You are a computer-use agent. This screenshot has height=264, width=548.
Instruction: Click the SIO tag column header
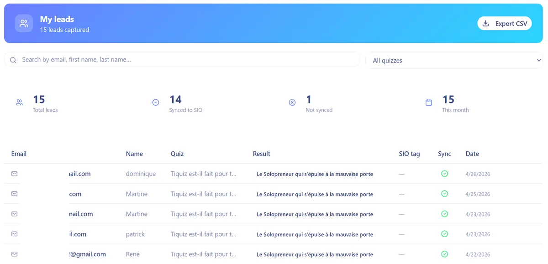click(x=409, y=154)
